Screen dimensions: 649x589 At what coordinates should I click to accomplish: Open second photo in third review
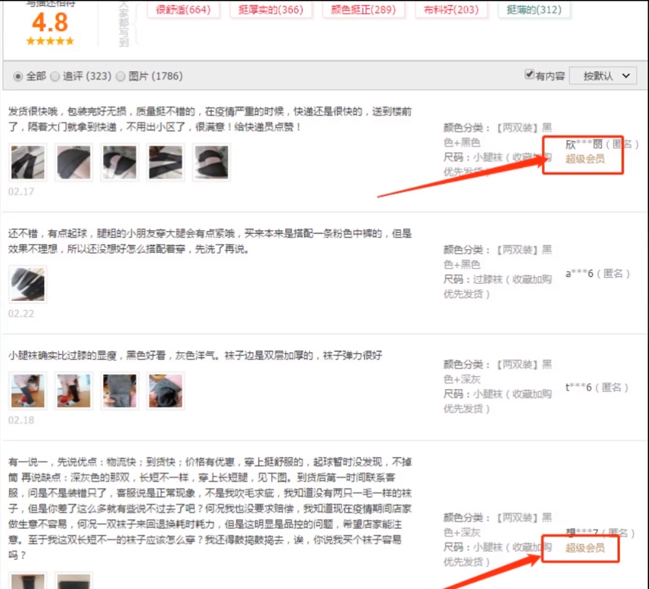[74, 390]
